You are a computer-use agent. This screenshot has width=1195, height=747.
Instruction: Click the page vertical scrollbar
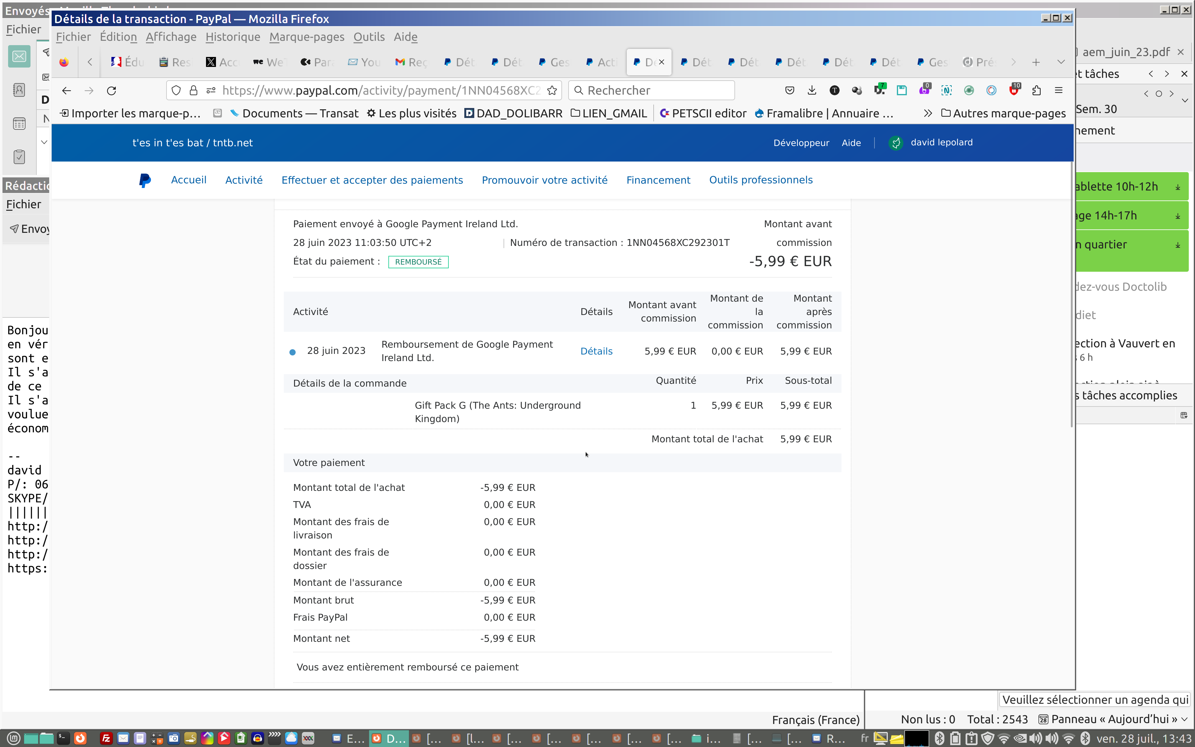[1071, 296]
